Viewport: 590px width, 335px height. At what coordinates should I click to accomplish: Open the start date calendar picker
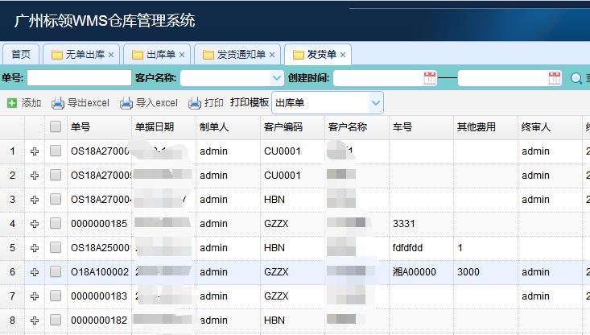(x=430, y=78)
